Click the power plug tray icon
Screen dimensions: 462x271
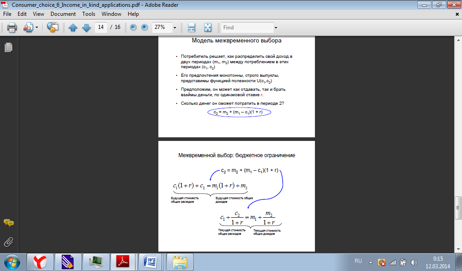403,262
